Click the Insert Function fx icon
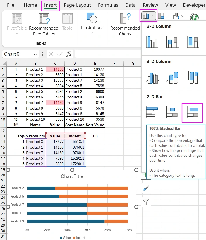This screenshot has width=206, height=240. click(x=69, y=54)
